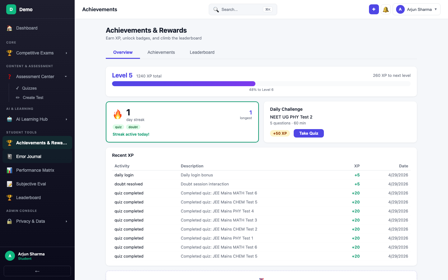Click the Date column header
The height and width of the screenshot is (280, 448).
click(404, 166)
